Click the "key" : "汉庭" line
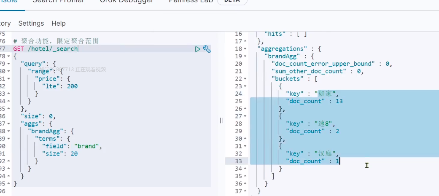Screen dimensions: 439x196 click(x=312, y=154)
